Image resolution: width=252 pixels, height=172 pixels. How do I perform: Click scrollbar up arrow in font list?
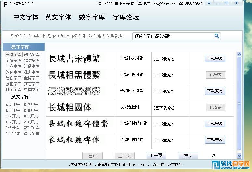pos(239,54)
